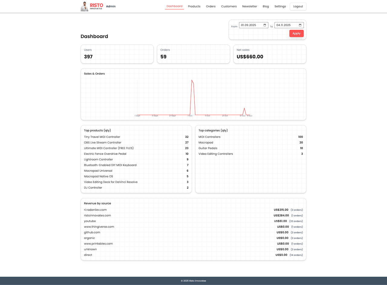387x285 pixels.
Task: Open the Dashboard nav tab
Action: [174, 6]
